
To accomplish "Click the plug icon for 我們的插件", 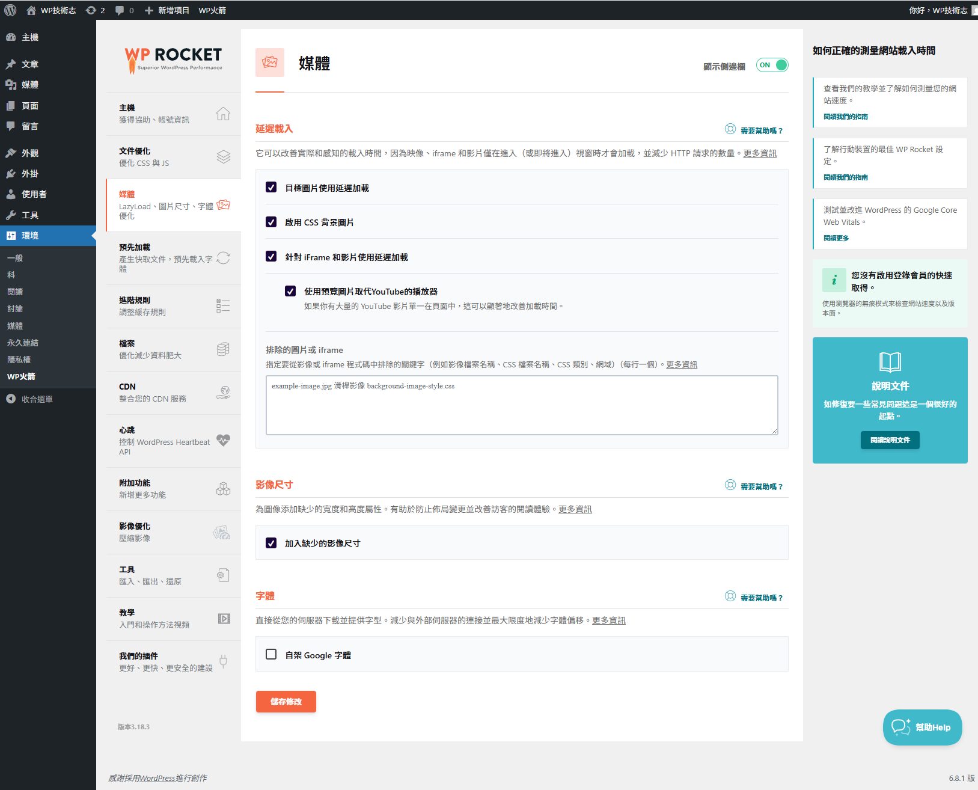I will pos(223,662).
